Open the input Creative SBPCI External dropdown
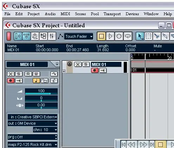The width and height of the screenshot is (174, 148). point(32,117)
